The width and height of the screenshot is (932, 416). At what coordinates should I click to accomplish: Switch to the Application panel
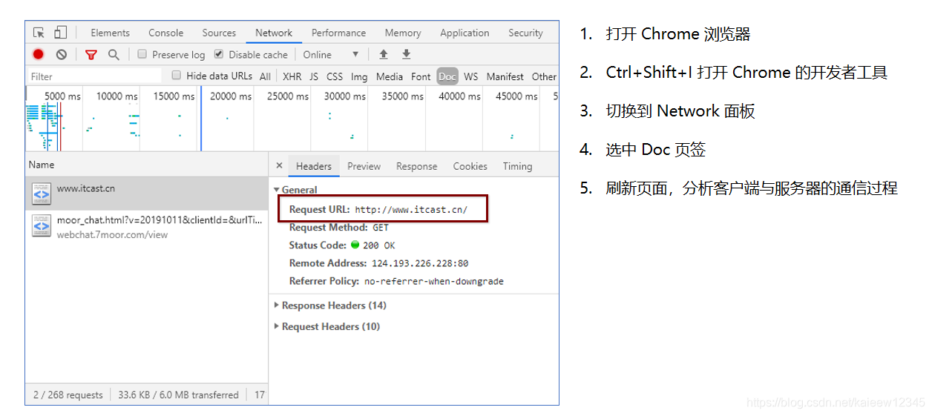pos(465,33)
